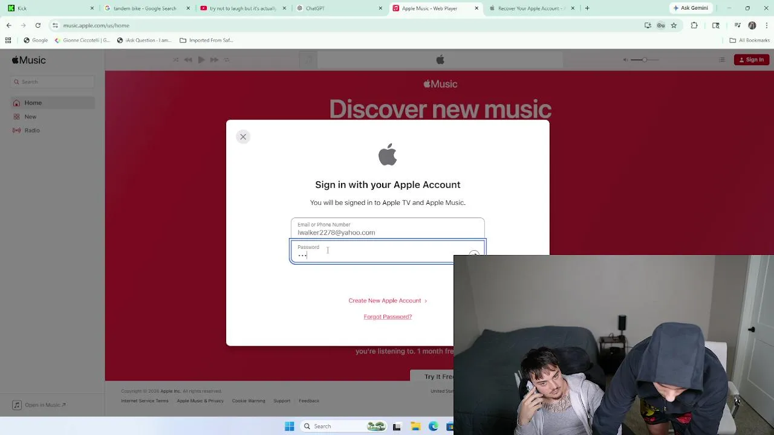
Task: Expand the Imported From Saf... bookmark folder
Action: point(206,40)
